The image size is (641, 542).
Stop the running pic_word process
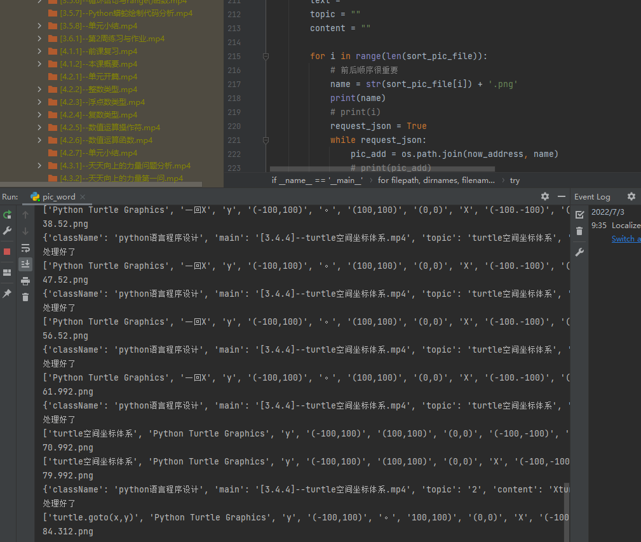[x=7, y=252]
